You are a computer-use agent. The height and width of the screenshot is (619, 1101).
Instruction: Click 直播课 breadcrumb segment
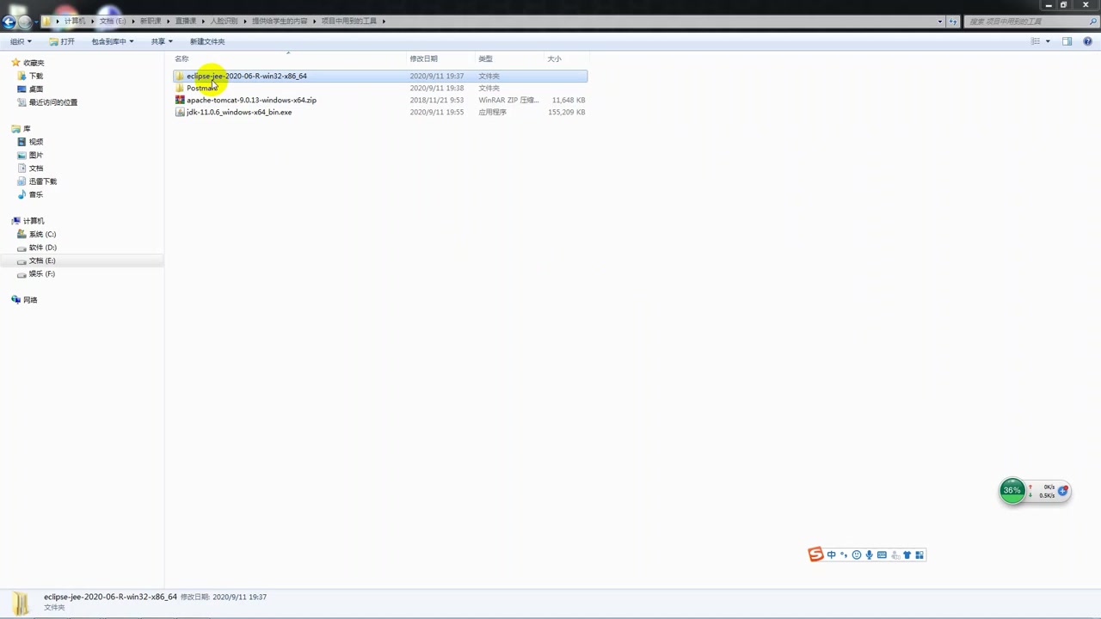click(x=185, y=21)
